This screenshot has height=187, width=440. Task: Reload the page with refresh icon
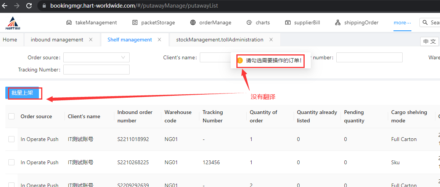pos(29,6)
